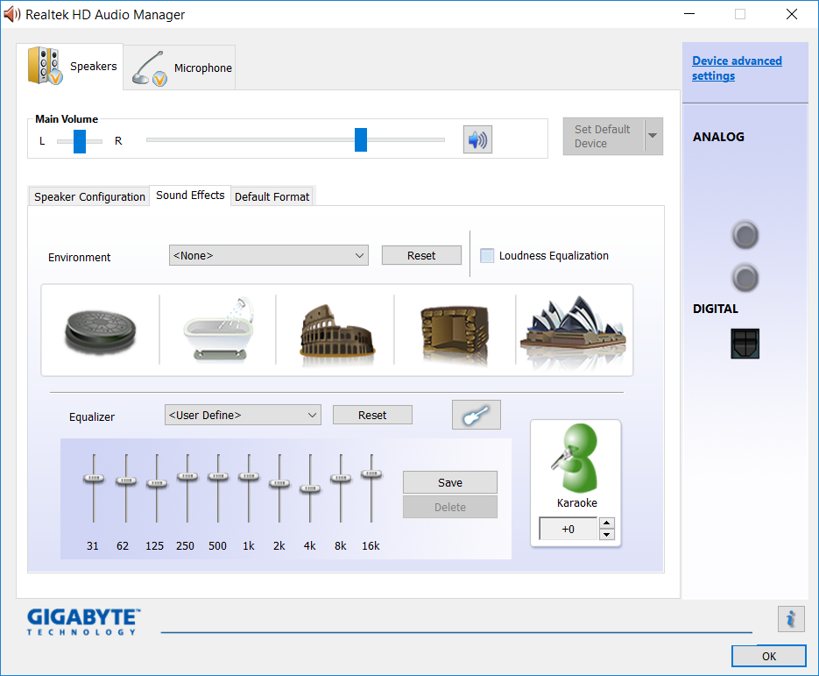Screen dimensions: 819x676
Task: Save the equalizer preset
Action: (449, 482)
